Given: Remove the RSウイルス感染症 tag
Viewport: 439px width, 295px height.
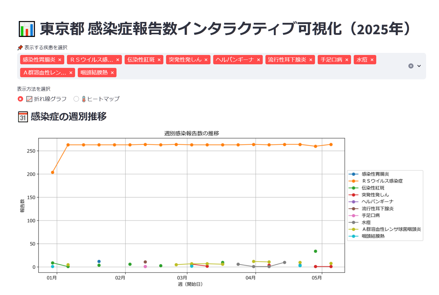Looking at the screenshot, I should tap(118, 60).
